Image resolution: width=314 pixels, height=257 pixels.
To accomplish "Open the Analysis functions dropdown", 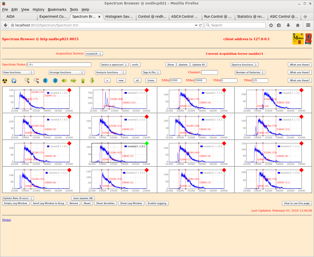I will point(111,72).
